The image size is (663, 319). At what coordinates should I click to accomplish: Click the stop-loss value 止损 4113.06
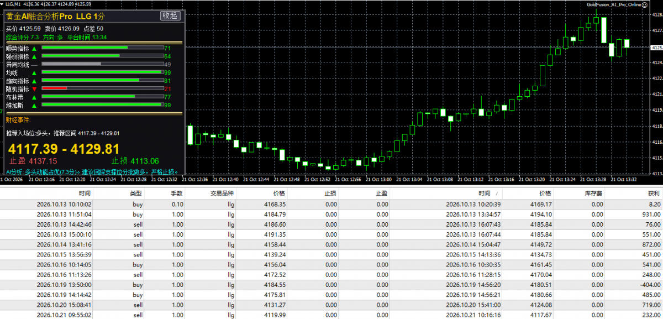click(135, 161)
